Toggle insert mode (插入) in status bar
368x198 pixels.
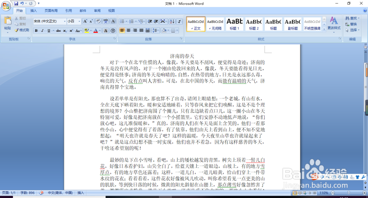(x=81, y=193)
